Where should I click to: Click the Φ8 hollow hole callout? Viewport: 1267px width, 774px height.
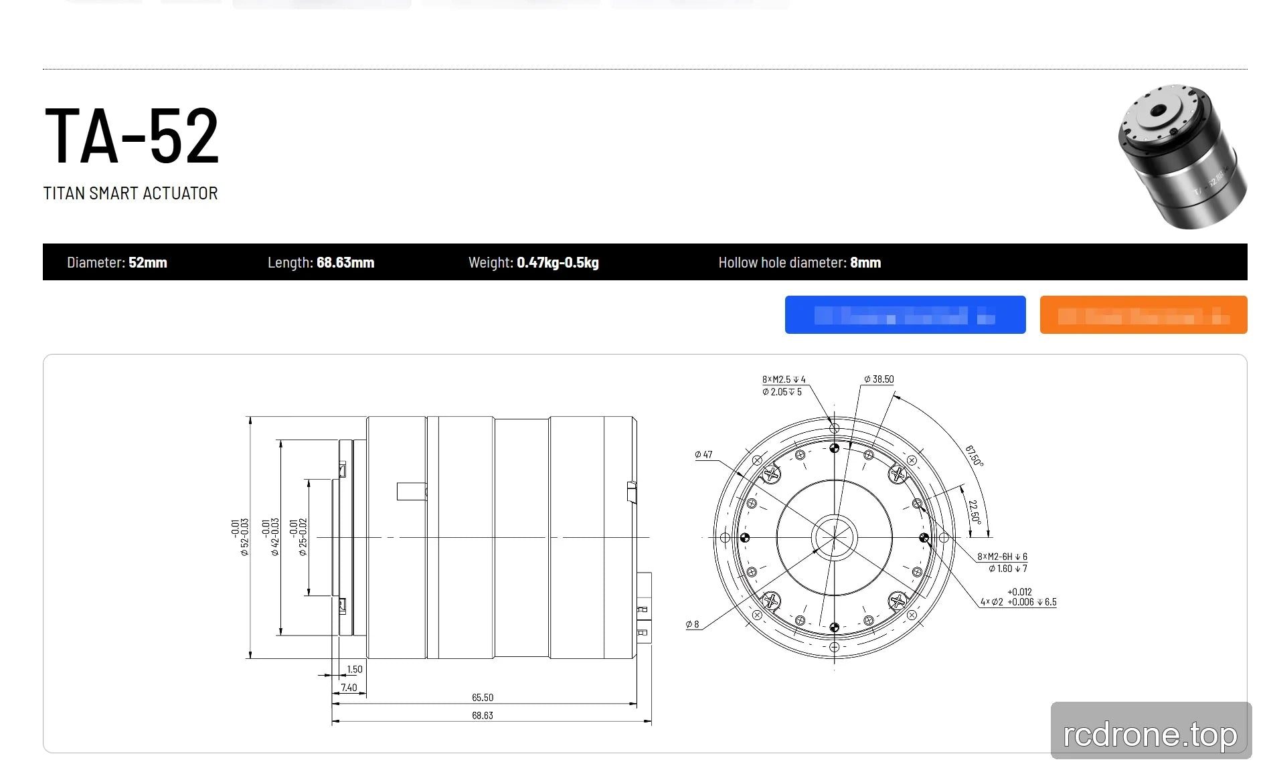tap(692, 624)
